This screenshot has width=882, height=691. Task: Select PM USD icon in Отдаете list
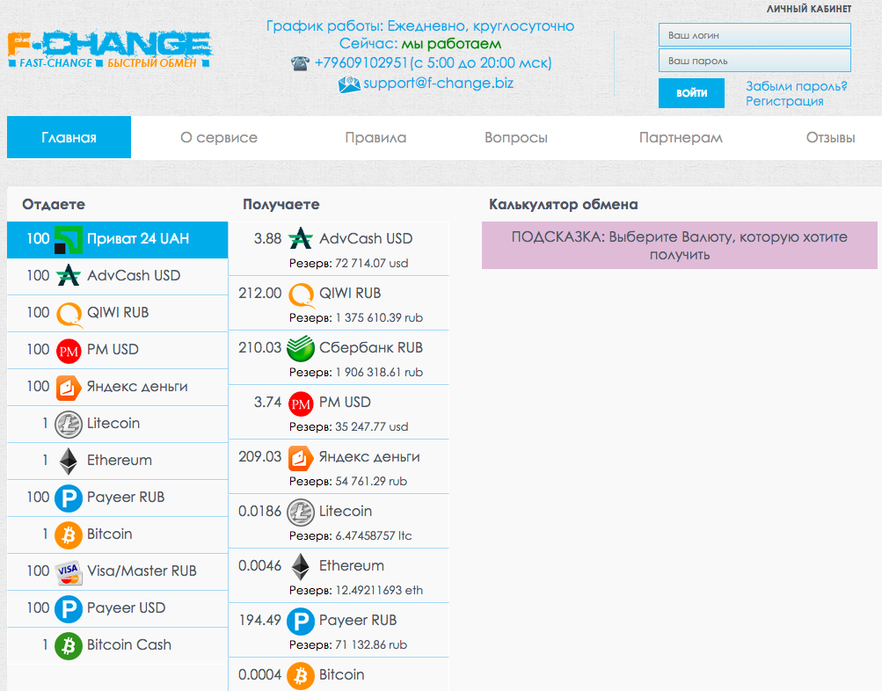[x=69, y=351]
